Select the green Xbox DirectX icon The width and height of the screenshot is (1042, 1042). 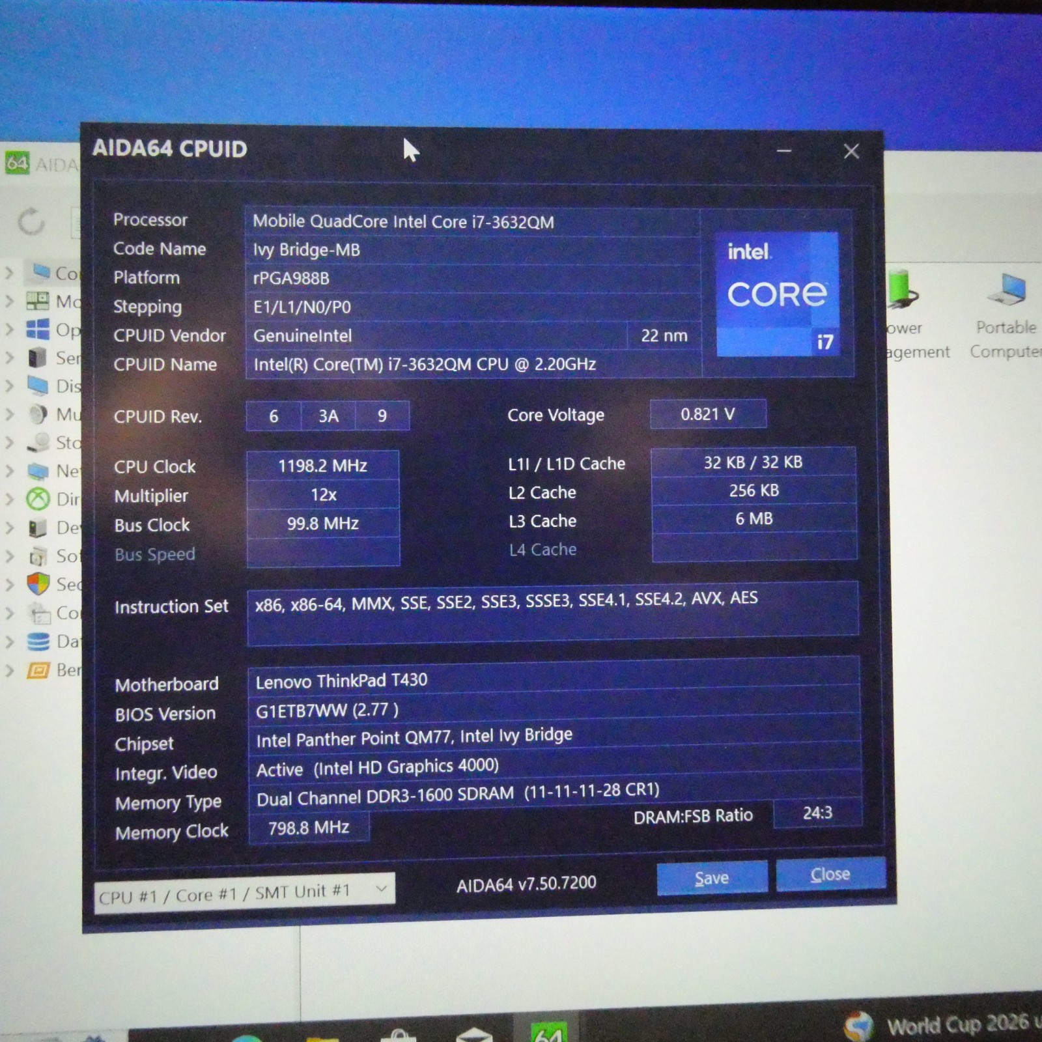(x=38, y=499)
